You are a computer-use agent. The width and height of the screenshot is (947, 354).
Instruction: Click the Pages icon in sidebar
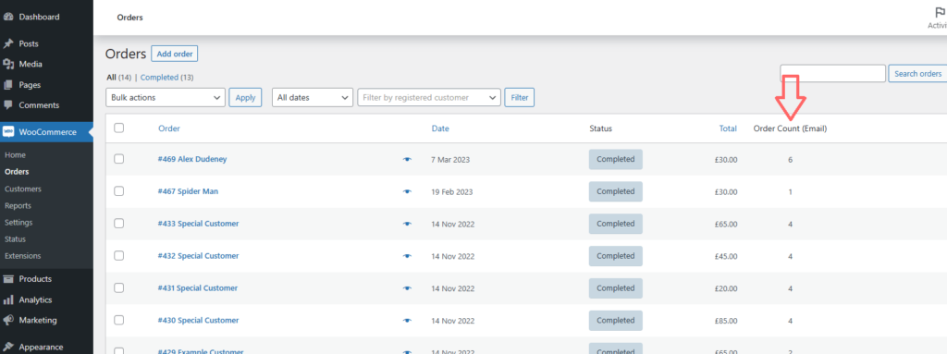pyautogui.click(x=8, y=85)
